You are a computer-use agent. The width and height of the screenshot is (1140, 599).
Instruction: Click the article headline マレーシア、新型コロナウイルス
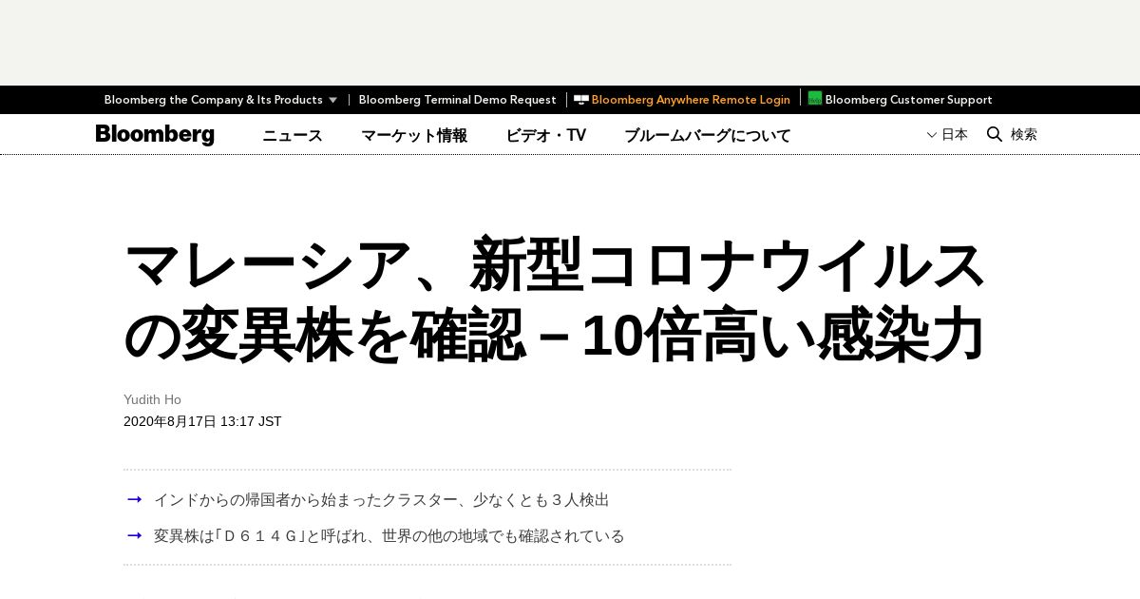click(x=555, y=265)
